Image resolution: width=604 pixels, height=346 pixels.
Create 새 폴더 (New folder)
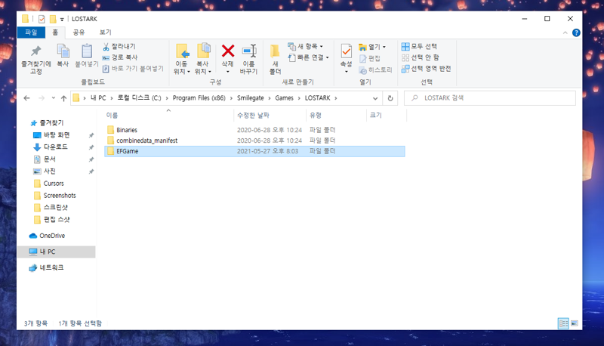pos(275,60)
